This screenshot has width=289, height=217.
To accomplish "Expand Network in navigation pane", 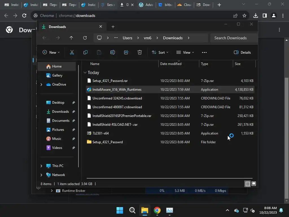I will coord(41,175).
